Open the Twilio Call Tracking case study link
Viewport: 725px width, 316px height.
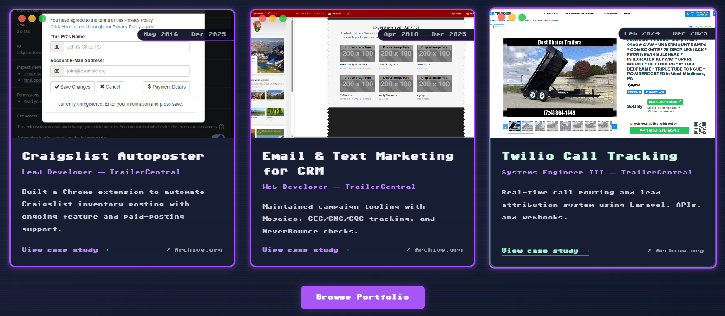tap(545, 251)
